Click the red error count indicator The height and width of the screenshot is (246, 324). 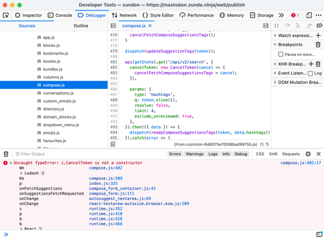295,16
